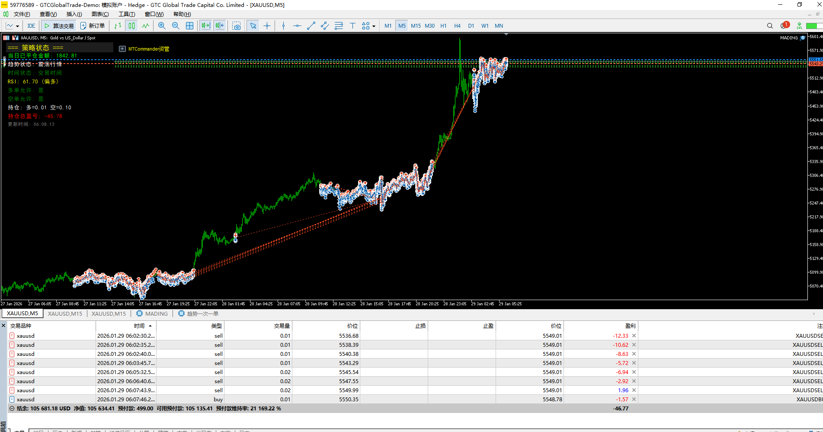The height and width of the screenshot is (432, 823).
Task: Open the chart type dropdown in toolbar
Action: pyautogui.click(x=13, y=26)
